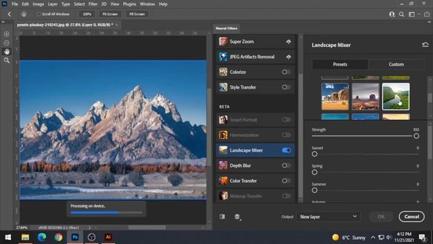Click the OK button
433x244 pixels.
[381, 217]
